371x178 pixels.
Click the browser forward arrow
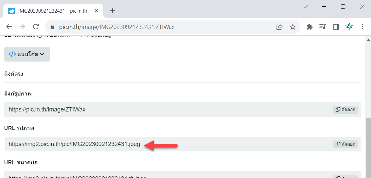click(x=23, y=27)
